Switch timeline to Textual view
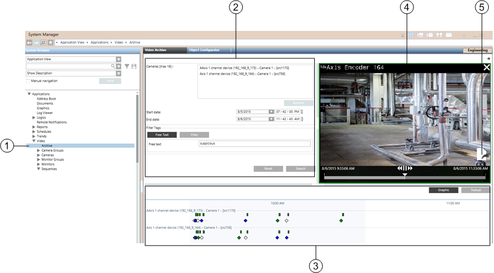Screen dimensions: 494x273 point(475,190)
